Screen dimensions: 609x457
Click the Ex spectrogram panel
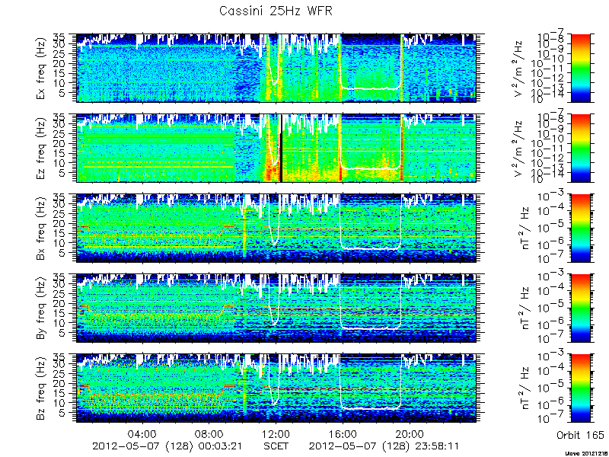click(276, 68)
